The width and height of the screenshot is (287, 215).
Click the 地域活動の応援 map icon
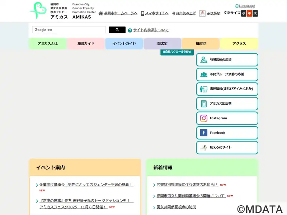point(204,60)
